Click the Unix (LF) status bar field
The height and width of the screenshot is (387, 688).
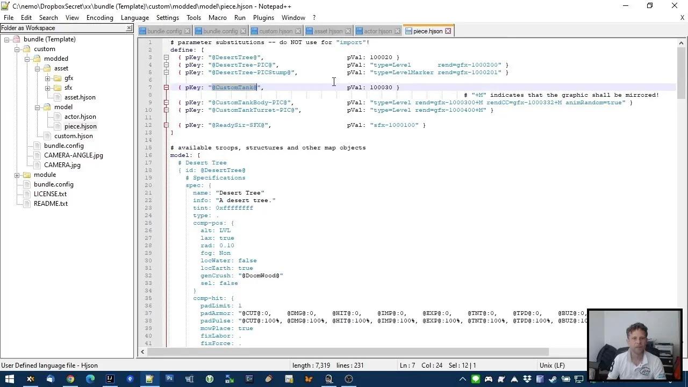point(552,365)
